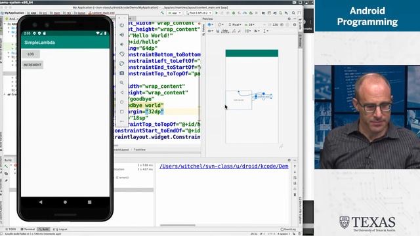Click the emulator volume down icon
Image resolution: width=420 pixels, height=236 pixels.
pos(122,45)
